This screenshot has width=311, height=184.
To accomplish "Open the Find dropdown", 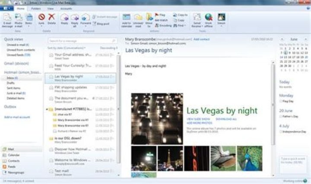I will (x=180, y=25).
